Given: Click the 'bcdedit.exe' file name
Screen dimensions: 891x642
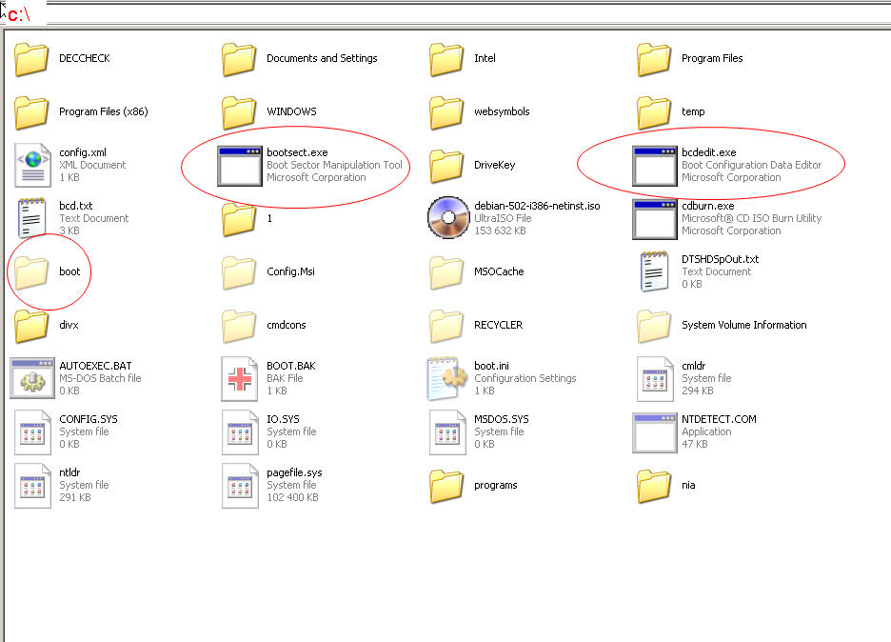Looking at the screenshot, I should click(708, 152).
